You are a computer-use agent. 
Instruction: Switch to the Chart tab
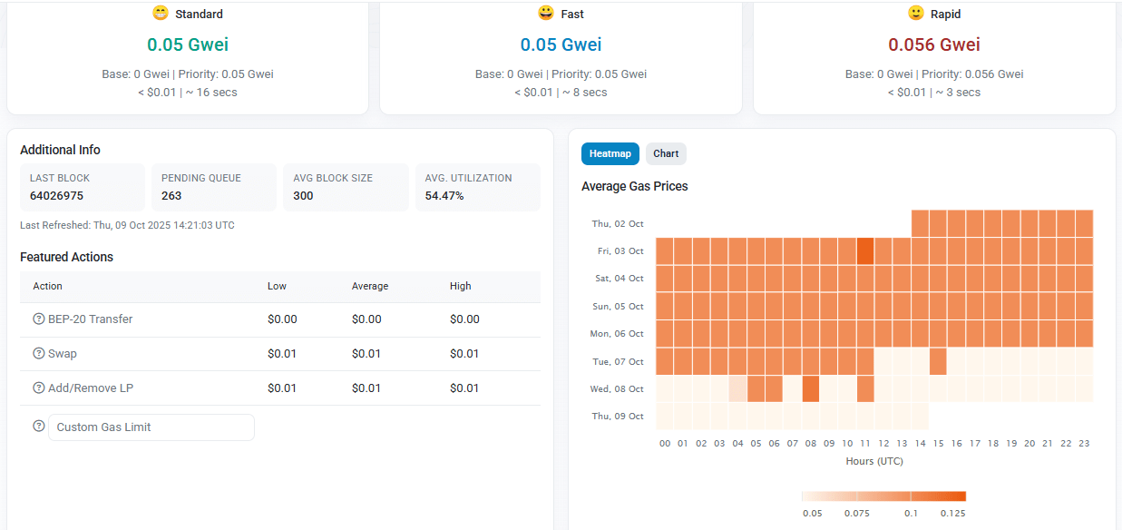[x=666, y=154]
